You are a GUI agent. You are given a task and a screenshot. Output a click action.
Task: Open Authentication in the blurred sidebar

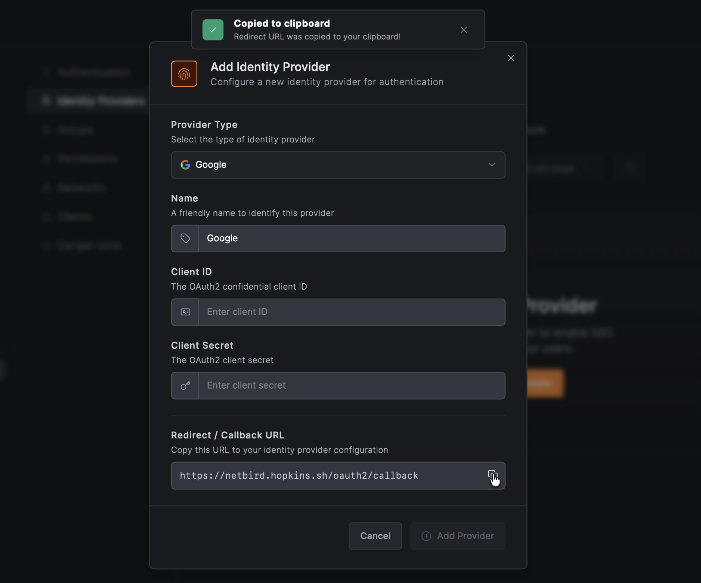93,72
